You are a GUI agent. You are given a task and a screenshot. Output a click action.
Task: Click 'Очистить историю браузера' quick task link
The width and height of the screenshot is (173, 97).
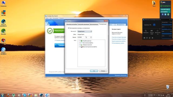(119, 37)
